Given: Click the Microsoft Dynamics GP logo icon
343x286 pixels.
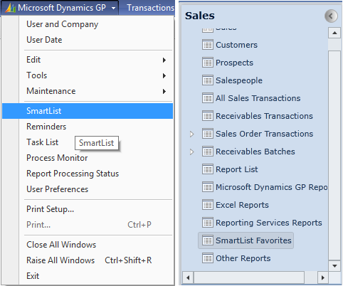Looking at the screenshot, I should [x=11, y=8].
